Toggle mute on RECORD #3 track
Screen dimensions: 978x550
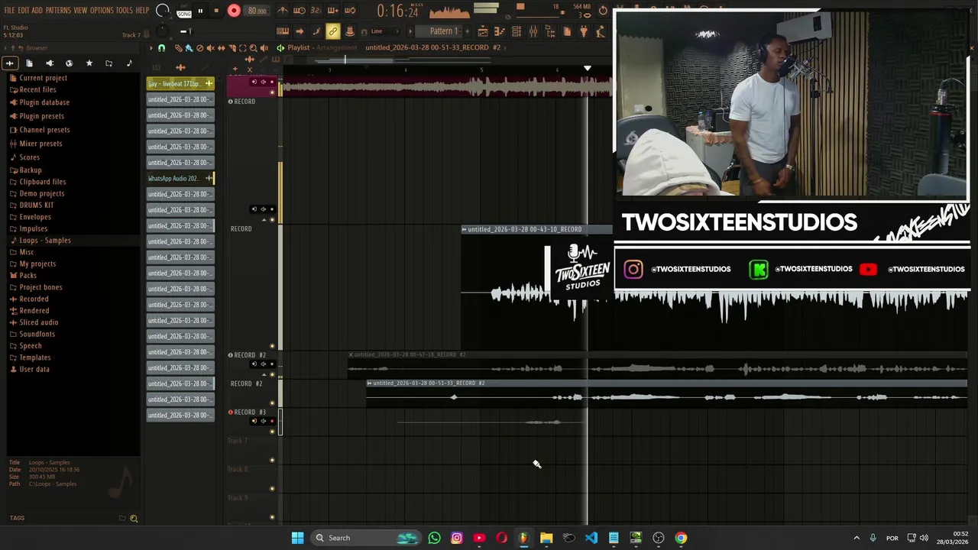coord(273,432)
